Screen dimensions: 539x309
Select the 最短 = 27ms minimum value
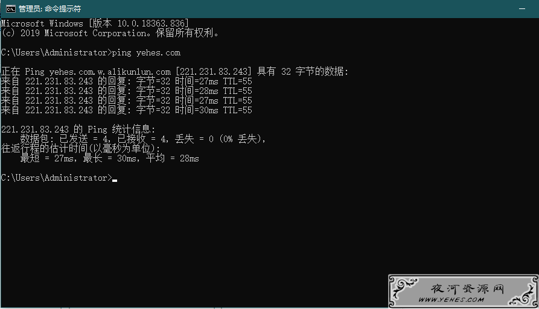click(x=47, y=158)
